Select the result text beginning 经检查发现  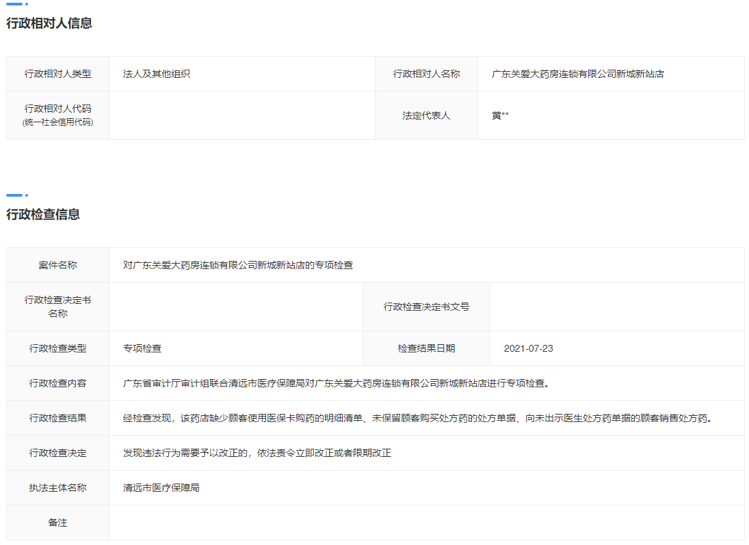tap(418, 418)
